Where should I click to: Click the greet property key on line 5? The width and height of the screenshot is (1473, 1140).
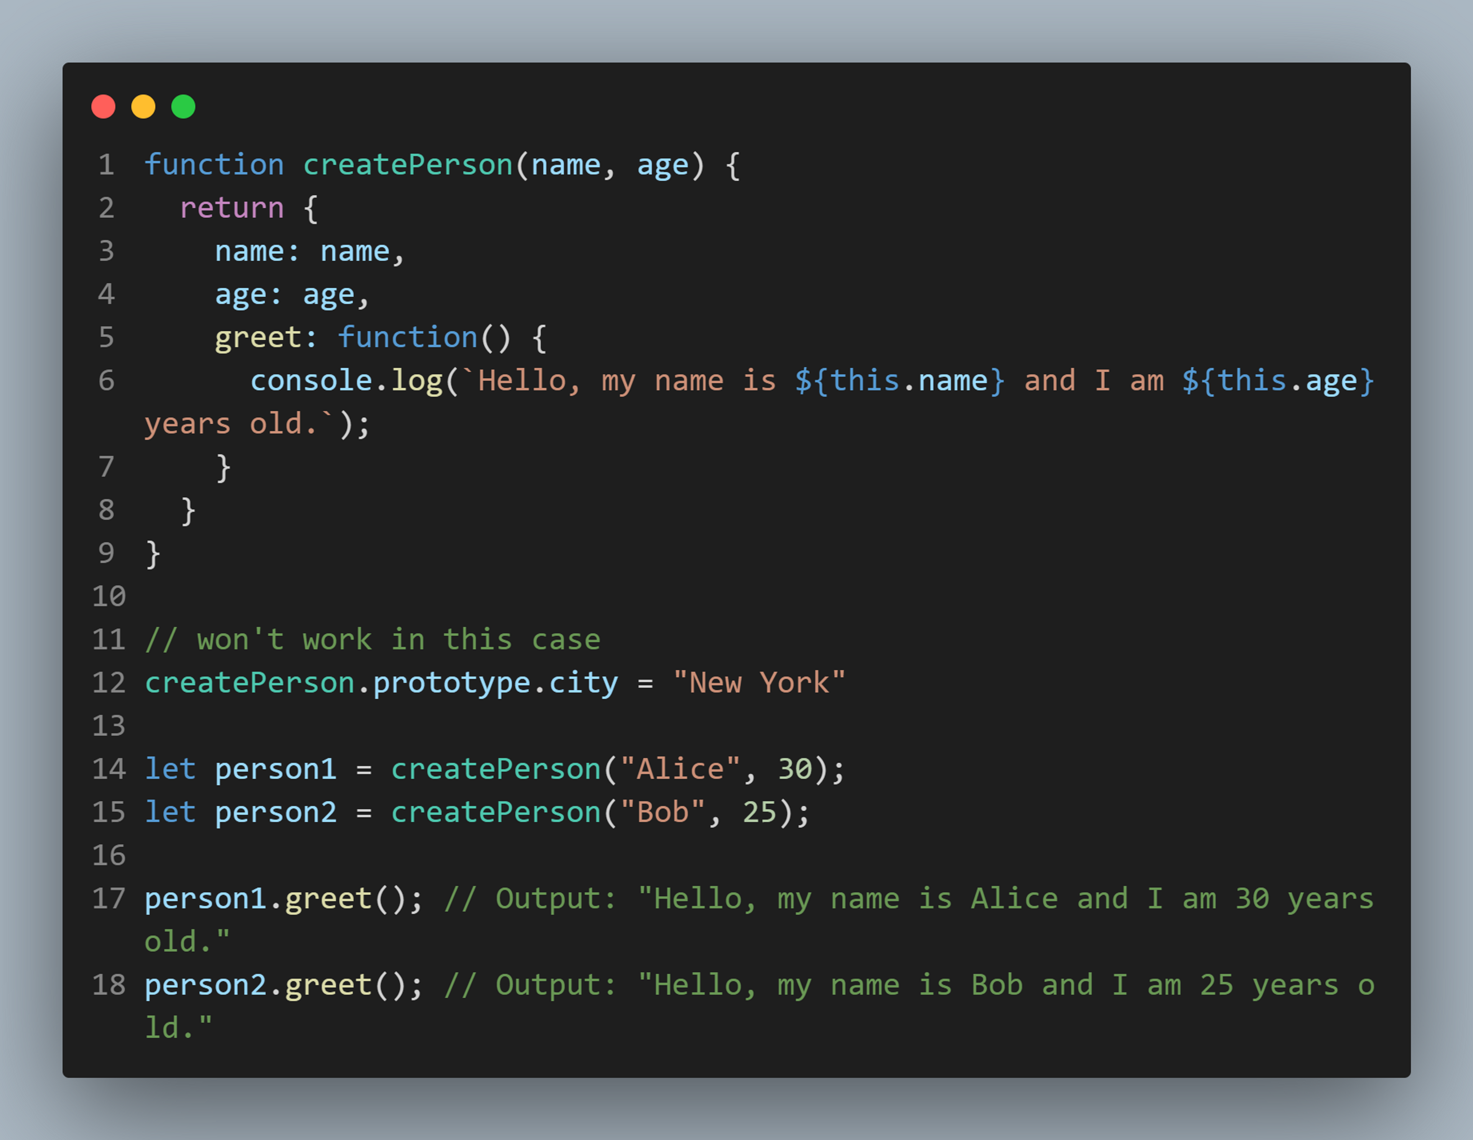pos(258,338)
